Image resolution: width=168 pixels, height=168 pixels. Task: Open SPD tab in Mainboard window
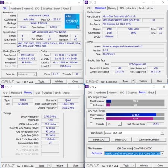(x=122, y=8)
